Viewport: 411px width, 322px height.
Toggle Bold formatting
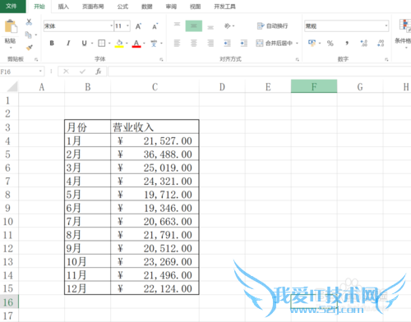[52, 43]
